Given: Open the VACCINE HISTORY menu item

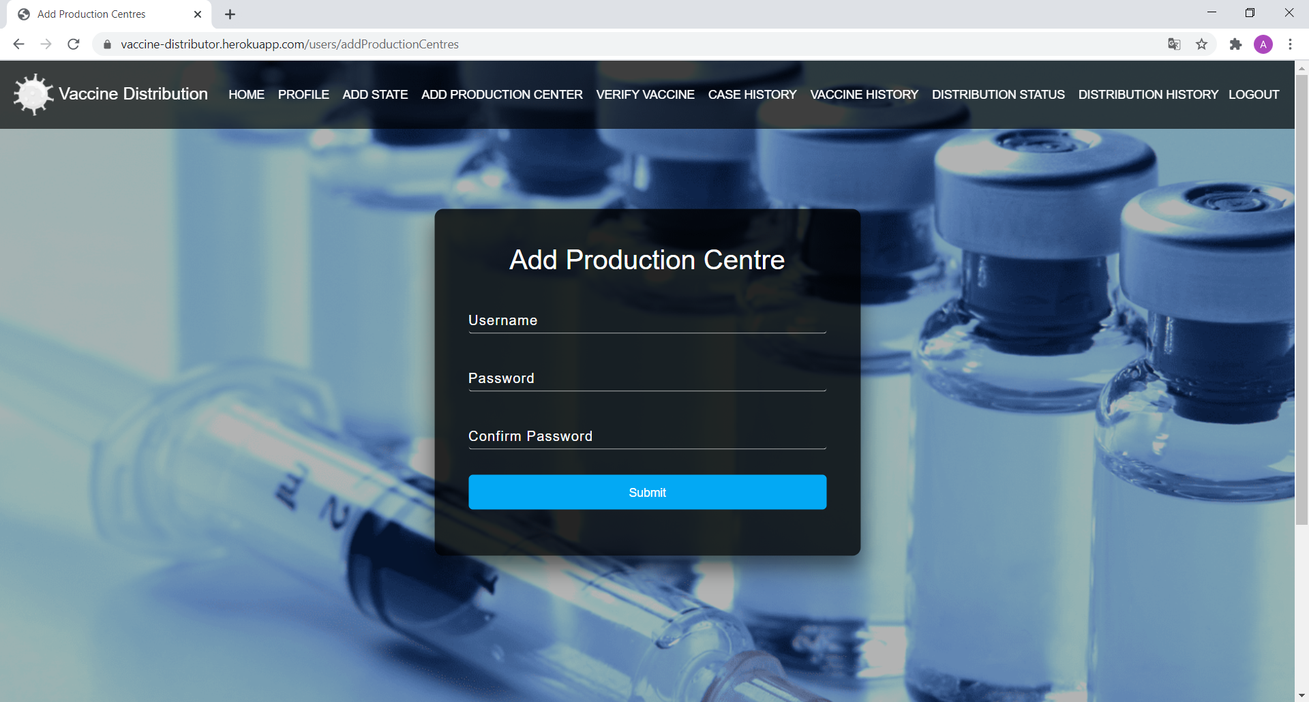Looking at the screenshot, I should [864, 95].
